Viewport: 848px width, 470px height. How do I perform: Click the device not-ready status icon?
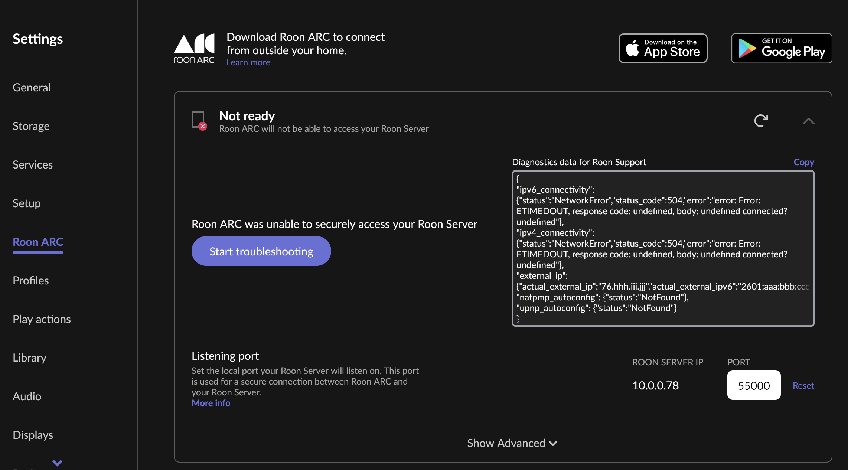199,121
